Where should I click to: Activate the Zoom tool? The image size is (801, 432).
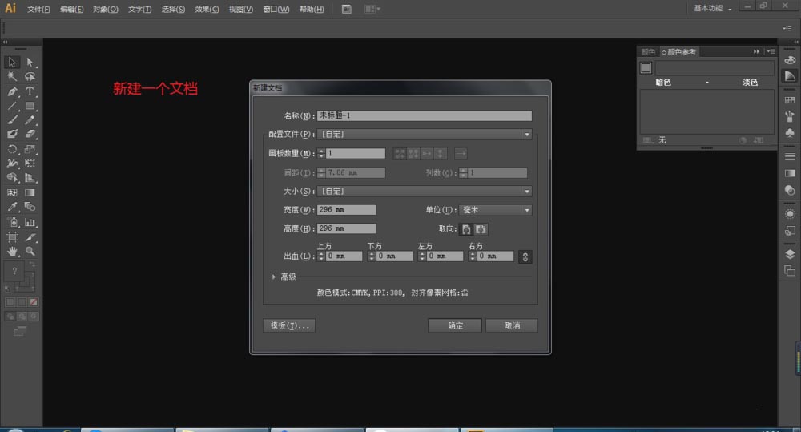30,252
